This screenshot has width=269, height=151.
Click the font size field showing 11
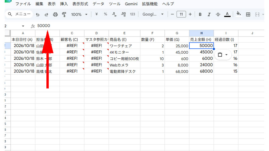click(181, 14)
